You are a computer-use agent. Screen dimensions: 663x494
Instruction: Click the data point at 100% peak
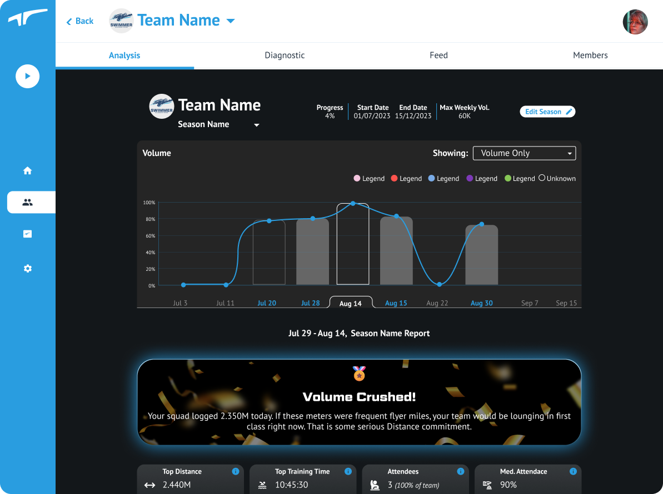point(353,204)
